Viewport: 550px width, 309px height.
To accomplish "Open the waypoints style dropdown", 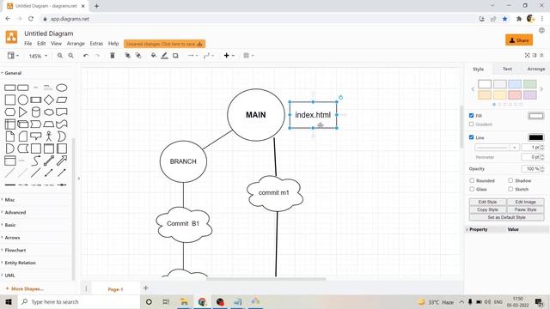I will (x=208, y=55).
